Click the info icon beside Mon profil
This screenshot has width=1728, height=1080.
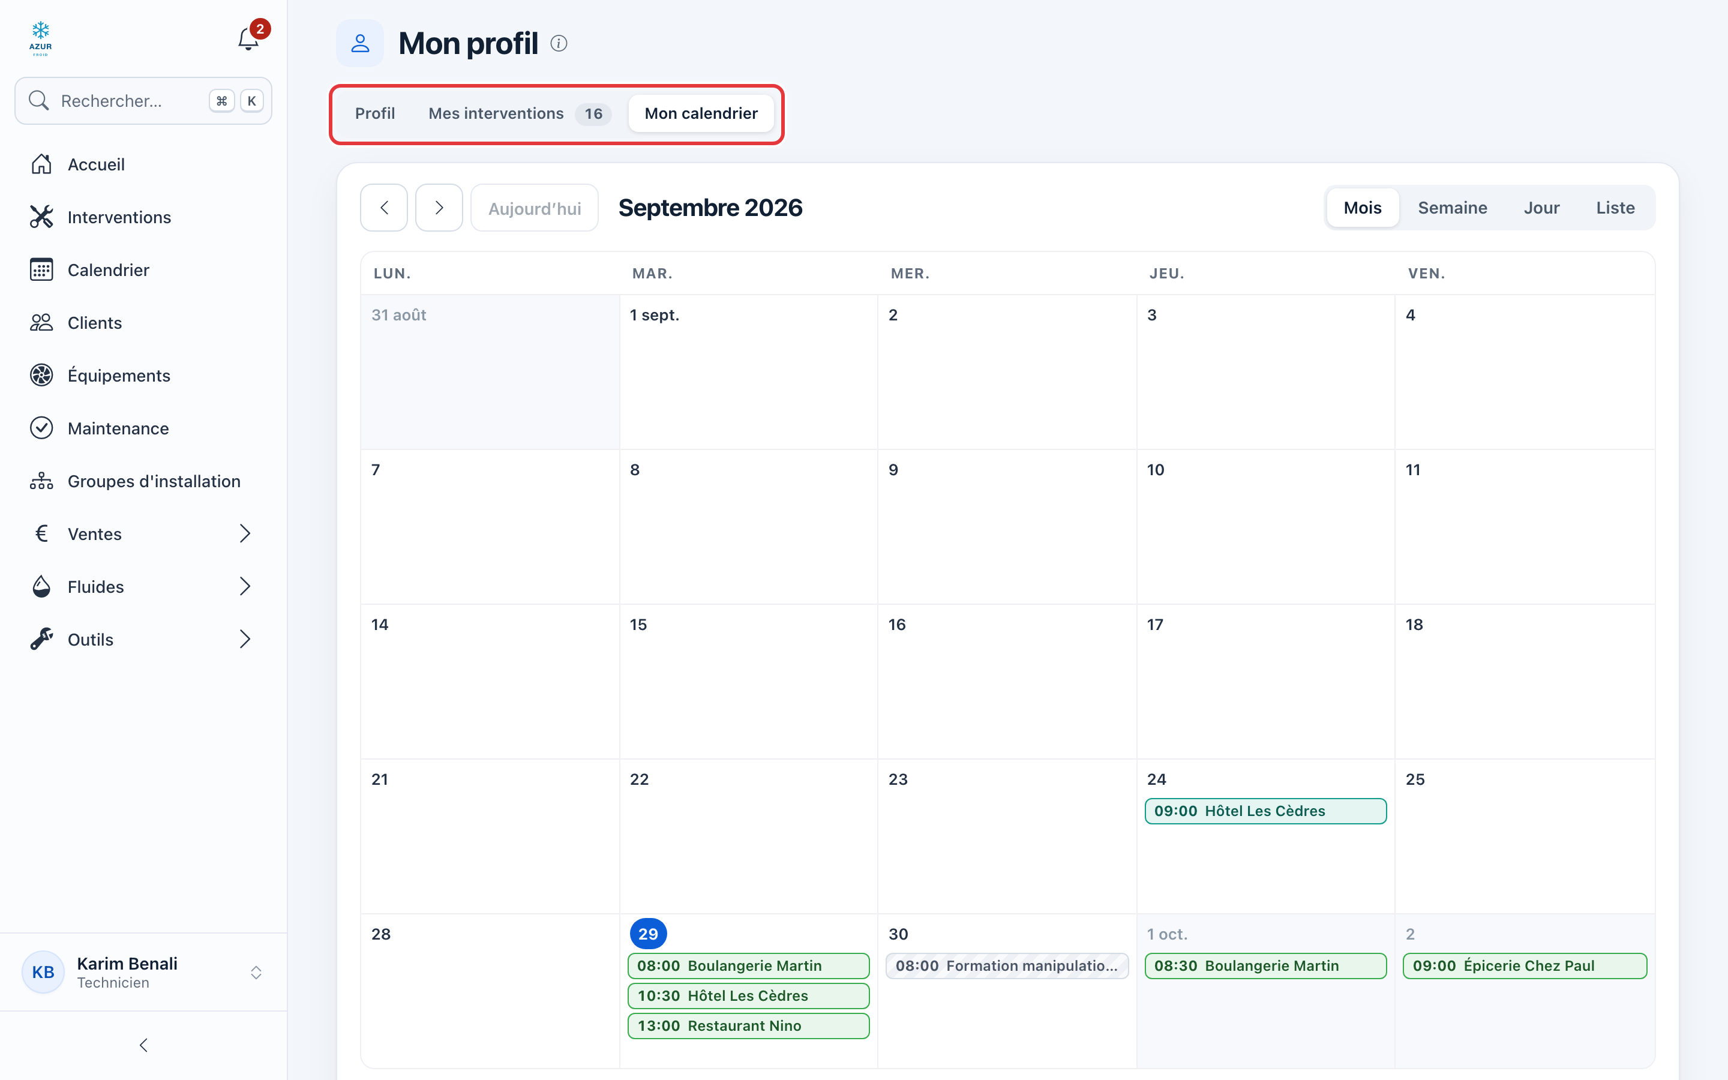pyautogui.click(x=559, y=44)
